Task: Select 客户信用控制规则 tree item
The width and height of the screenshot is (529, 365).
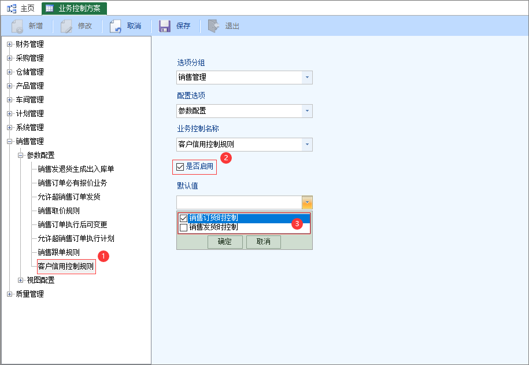Action: (x=65, y=267)
